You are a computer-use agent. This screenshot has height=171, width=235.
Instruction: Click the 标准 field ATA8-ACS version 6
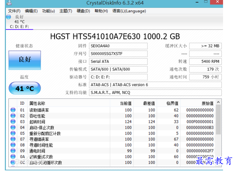tap(155, 85)
